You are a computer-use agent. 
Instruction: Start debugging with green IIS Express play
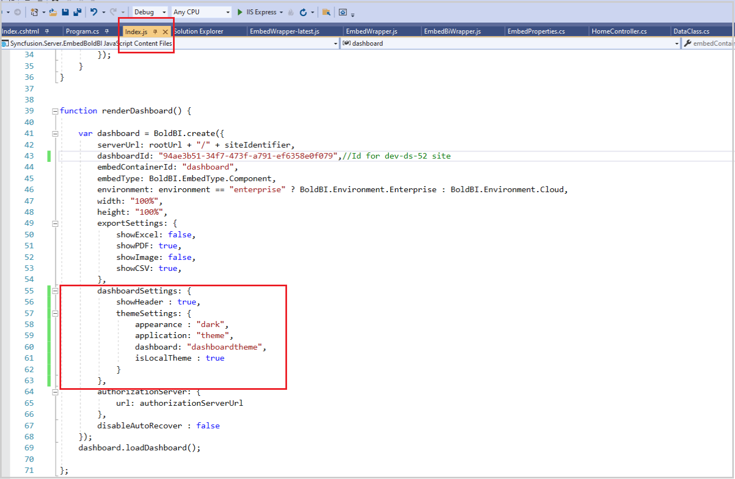click(240, 12)
